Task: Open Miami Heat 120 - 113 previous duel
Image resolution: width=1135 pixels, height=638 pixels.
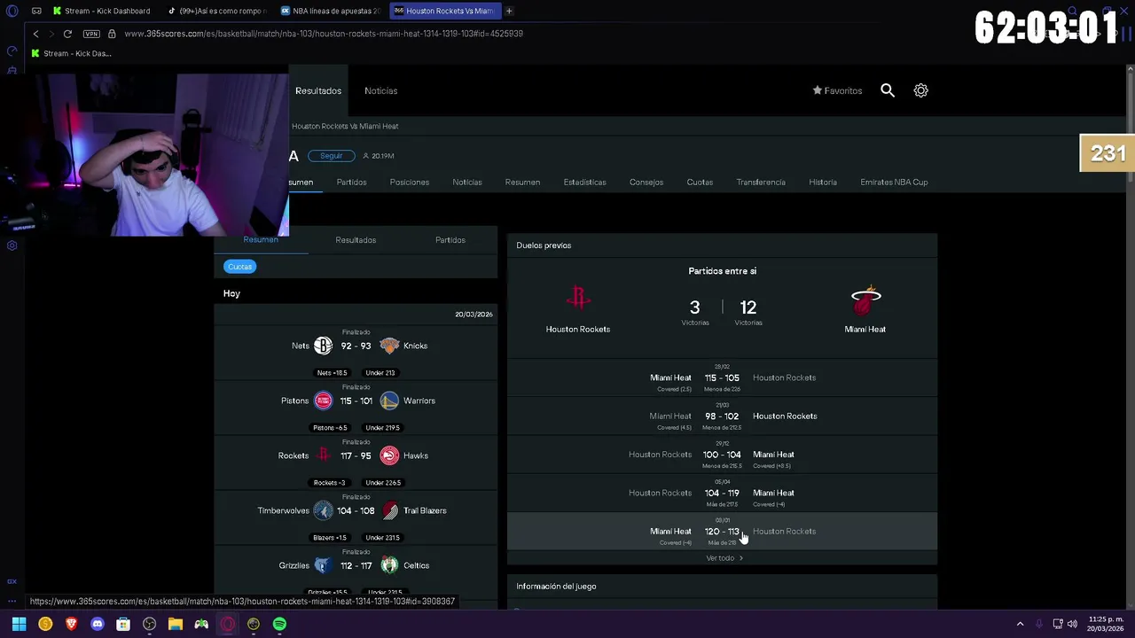Action: (722, 532)
